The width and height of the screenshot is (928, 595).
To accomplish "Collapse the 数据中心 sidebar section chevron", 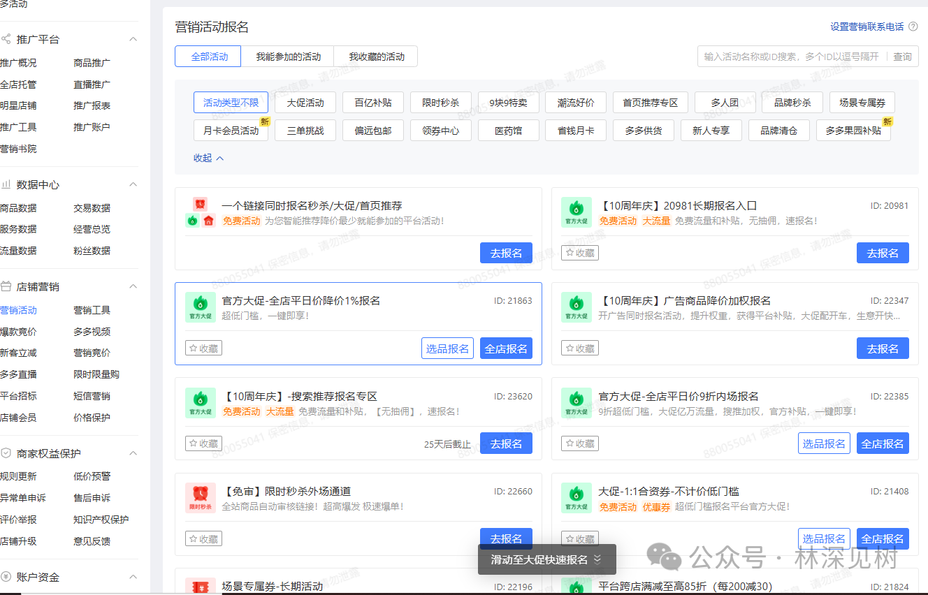I will click(x=133, y=185).
